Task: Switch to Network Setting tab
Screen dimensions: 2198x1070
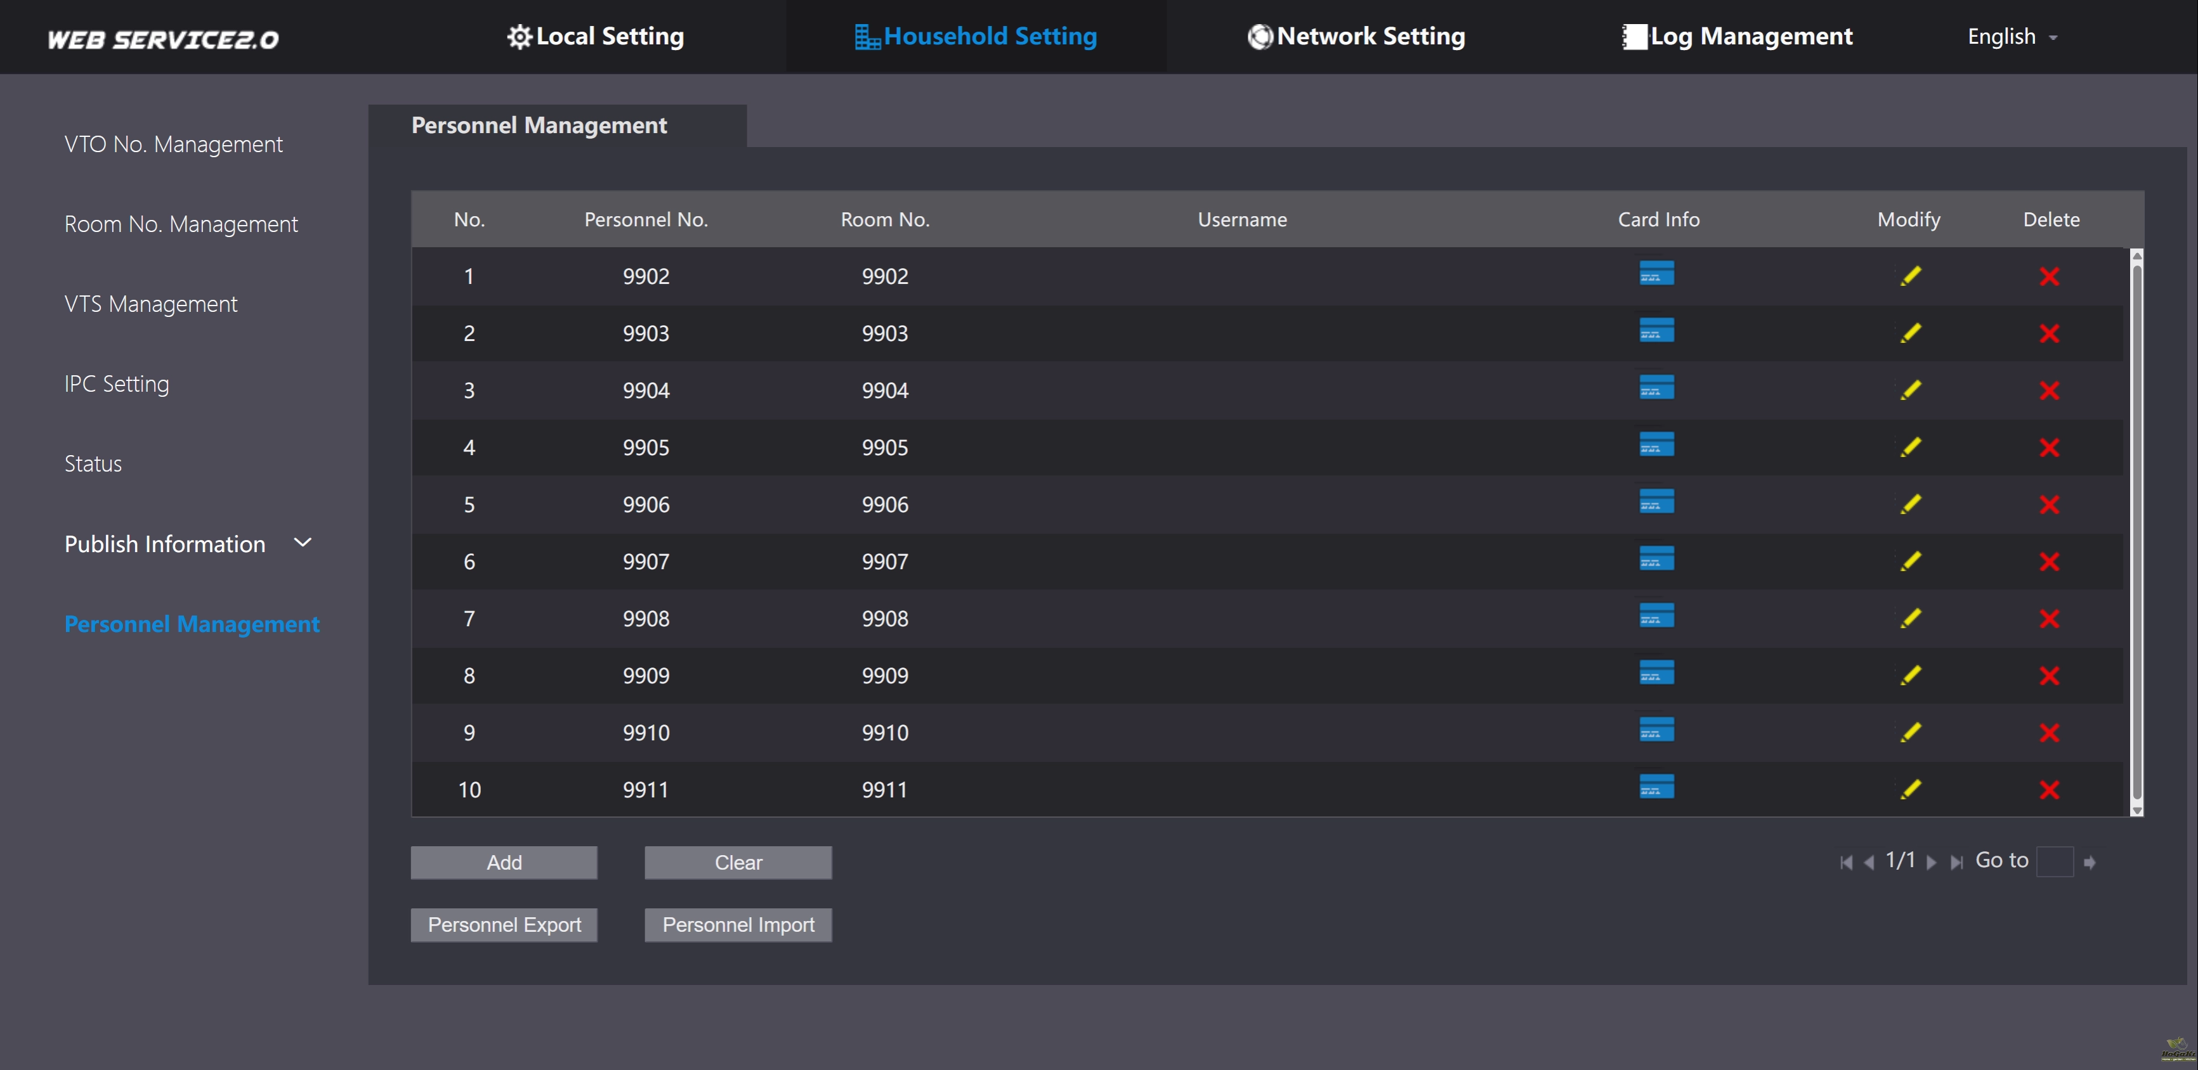Action: click(x=1356, y=37)
